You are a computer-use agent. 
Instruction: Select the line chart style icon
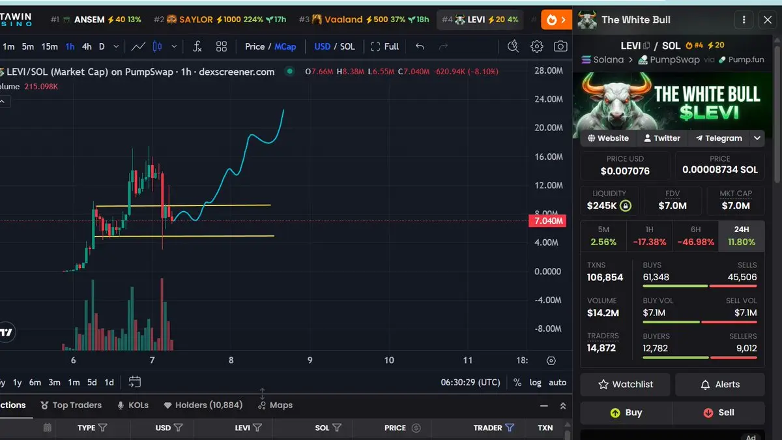[138, 46]
